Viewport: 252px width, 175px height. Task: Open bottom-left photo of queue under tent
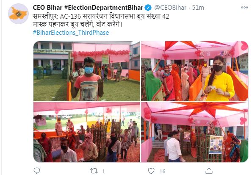(x=87, y=132)
